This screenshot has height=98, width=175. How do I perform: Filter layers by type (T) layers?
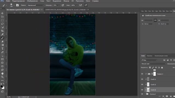point(171,60)
